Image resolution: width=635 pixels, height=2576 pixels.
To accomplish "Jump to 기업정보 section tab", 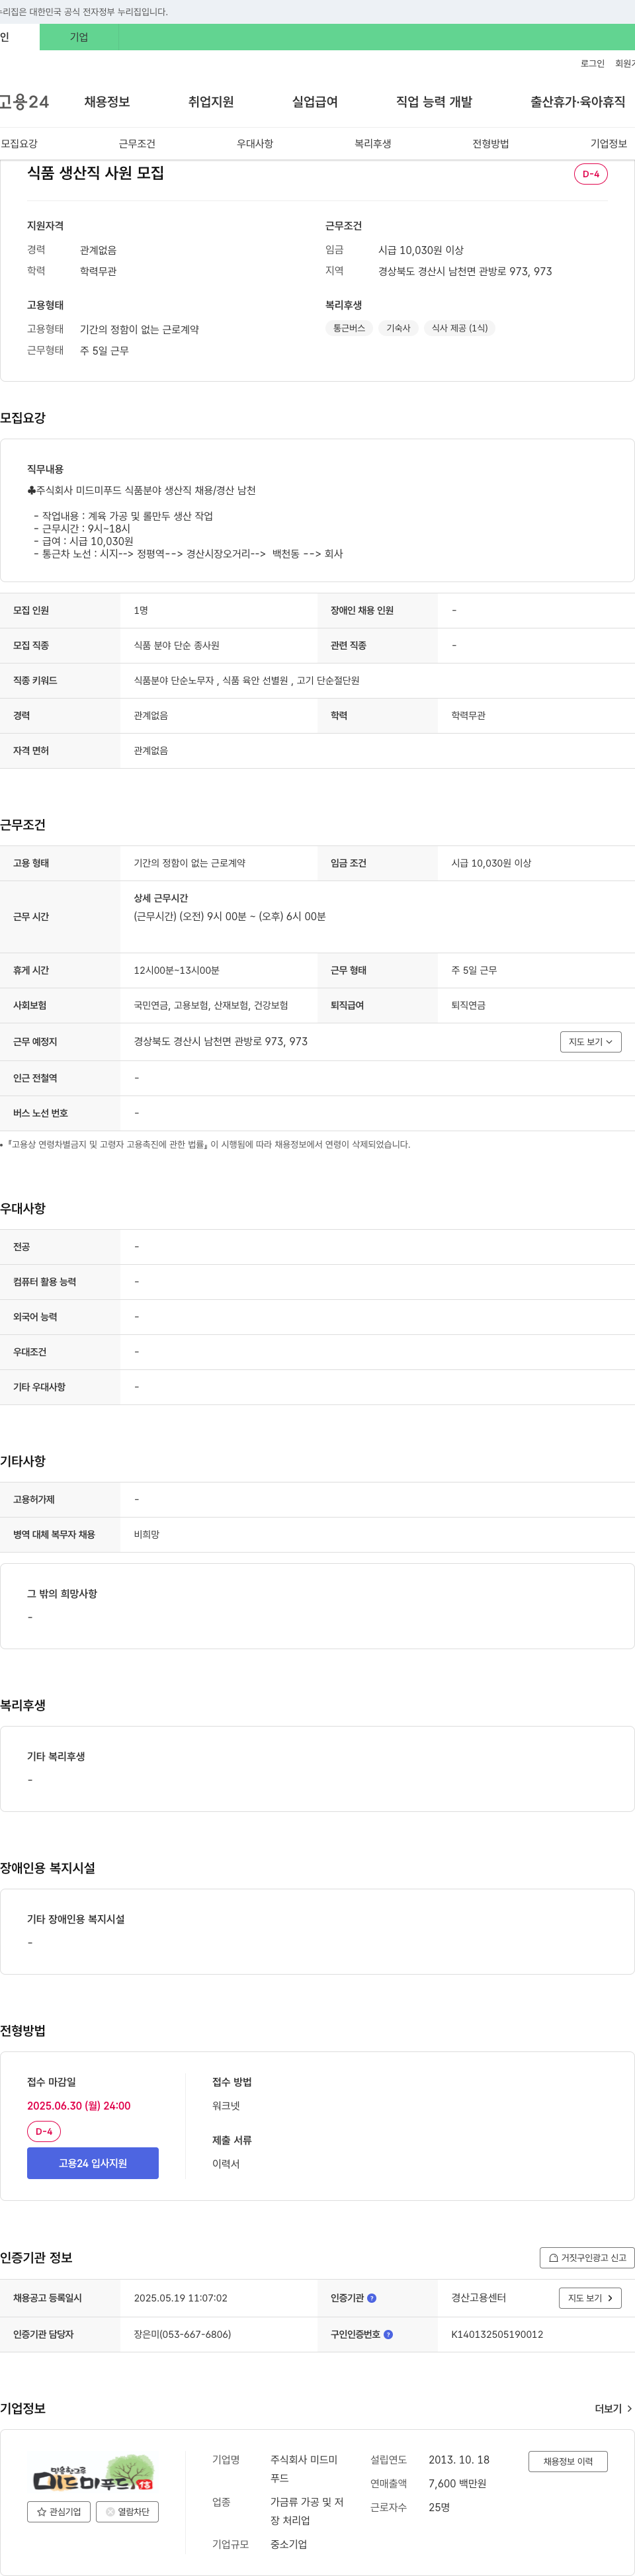I will tap(609, 144).
